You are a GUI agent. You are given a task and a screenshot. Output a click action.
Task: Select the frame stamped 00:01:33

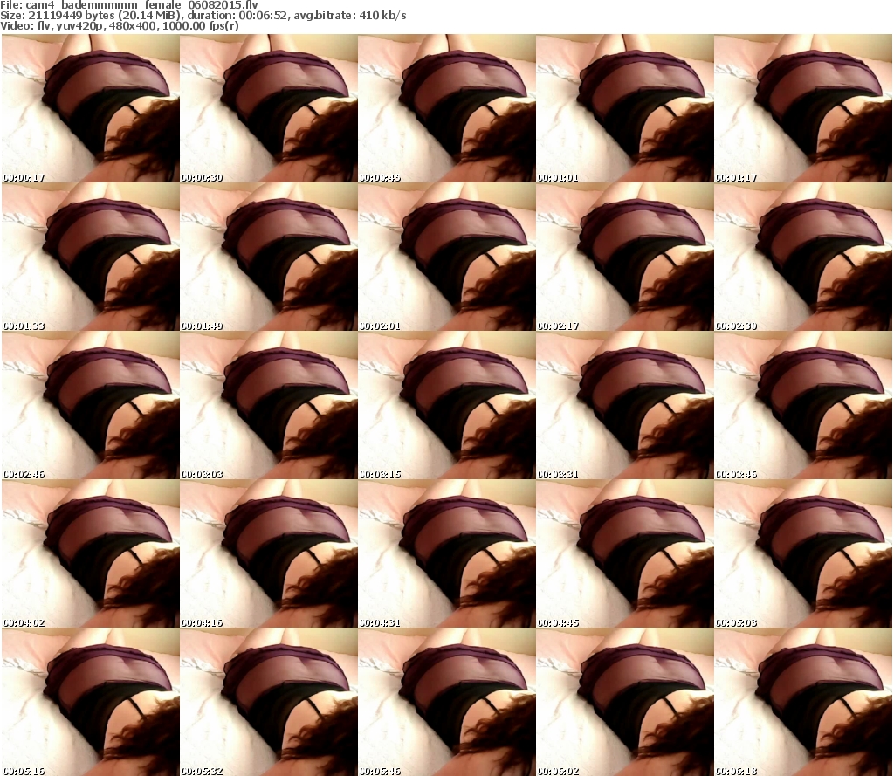(91, 257)
